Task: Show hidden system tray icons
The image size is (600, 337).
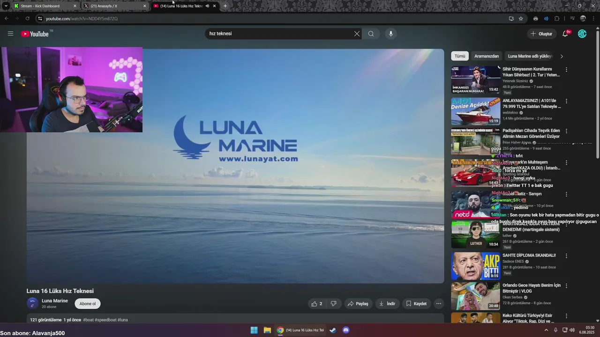Action: pyautogui.click(x=546, y=330)
